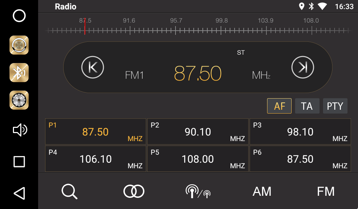Enable the TA traffic announcement toggle
Screen dimensions: 358x209
[307, 106]
